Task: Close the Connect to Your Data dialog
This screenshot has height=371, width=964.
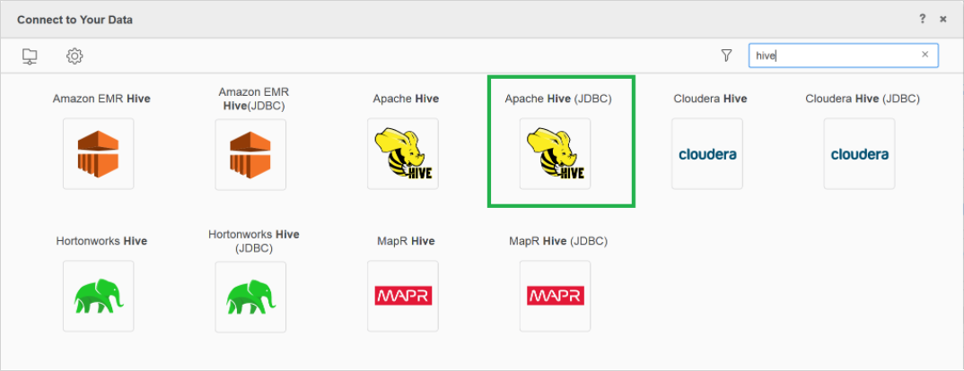Action: click(943, 20)
